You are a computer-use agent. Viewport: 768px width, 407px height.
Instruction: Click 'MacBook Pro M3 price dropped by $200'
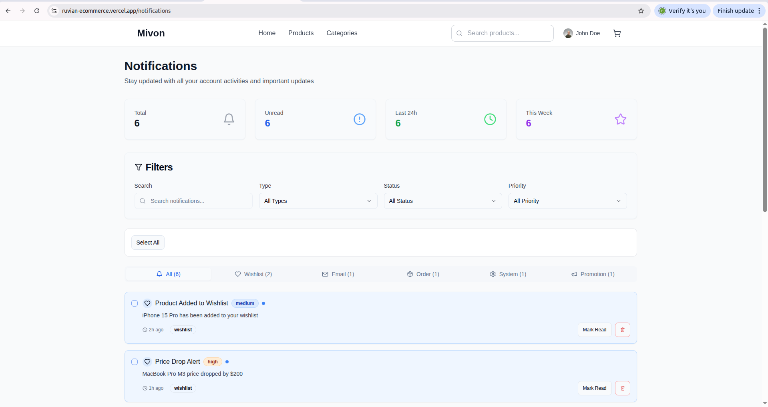[x=193, y=374]
